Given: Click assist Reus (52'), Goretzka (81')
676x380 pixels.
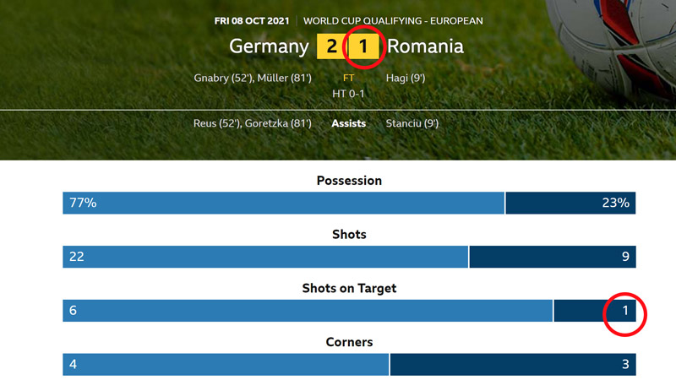Looking at the screenshot, I should 252,123.
